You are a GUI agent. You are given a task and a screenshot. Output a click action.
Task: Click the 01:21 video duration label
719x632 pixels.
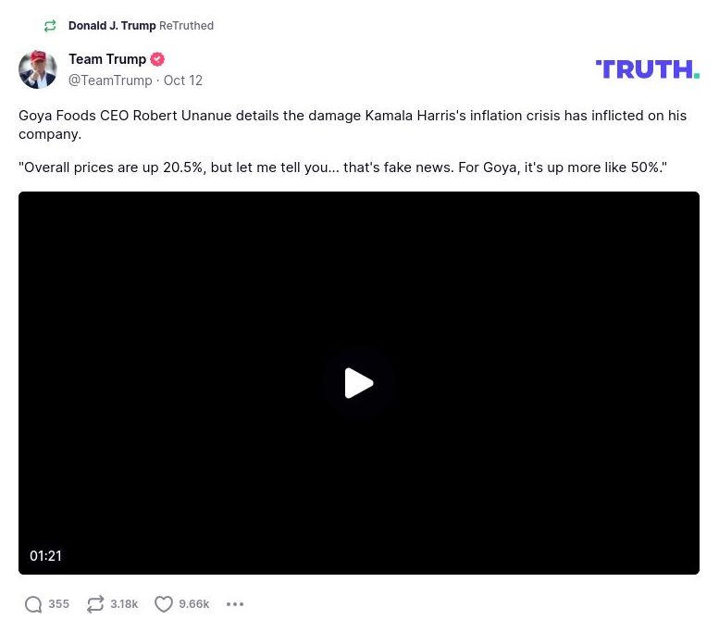pos(45,556)
